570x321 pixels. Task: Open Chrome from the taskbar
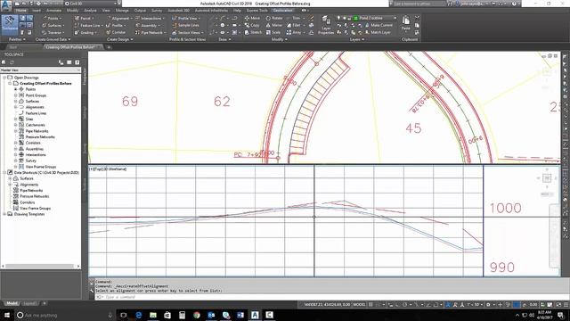click(x=197, y=315)
